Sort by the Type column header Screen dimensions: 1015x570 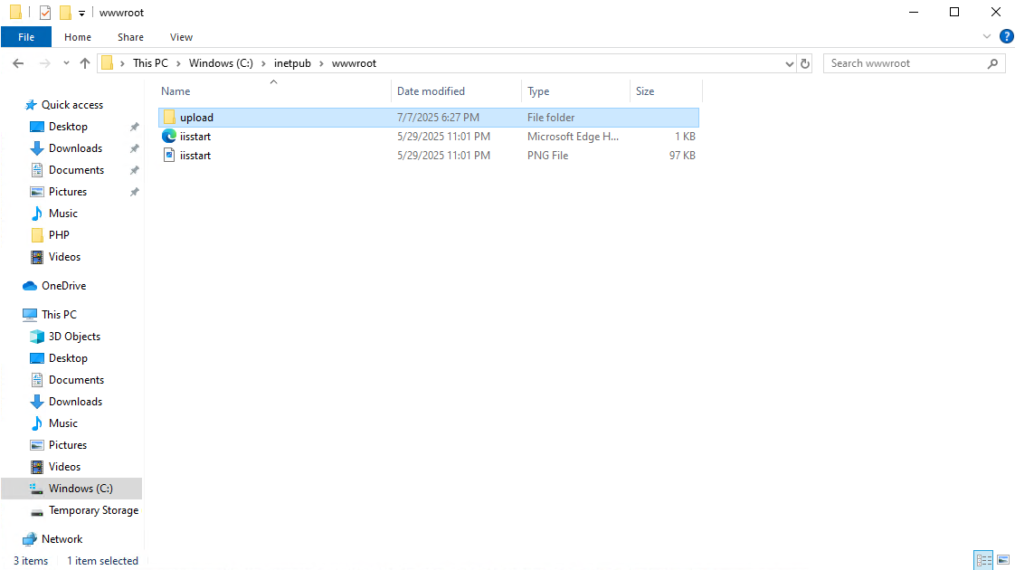575,91
